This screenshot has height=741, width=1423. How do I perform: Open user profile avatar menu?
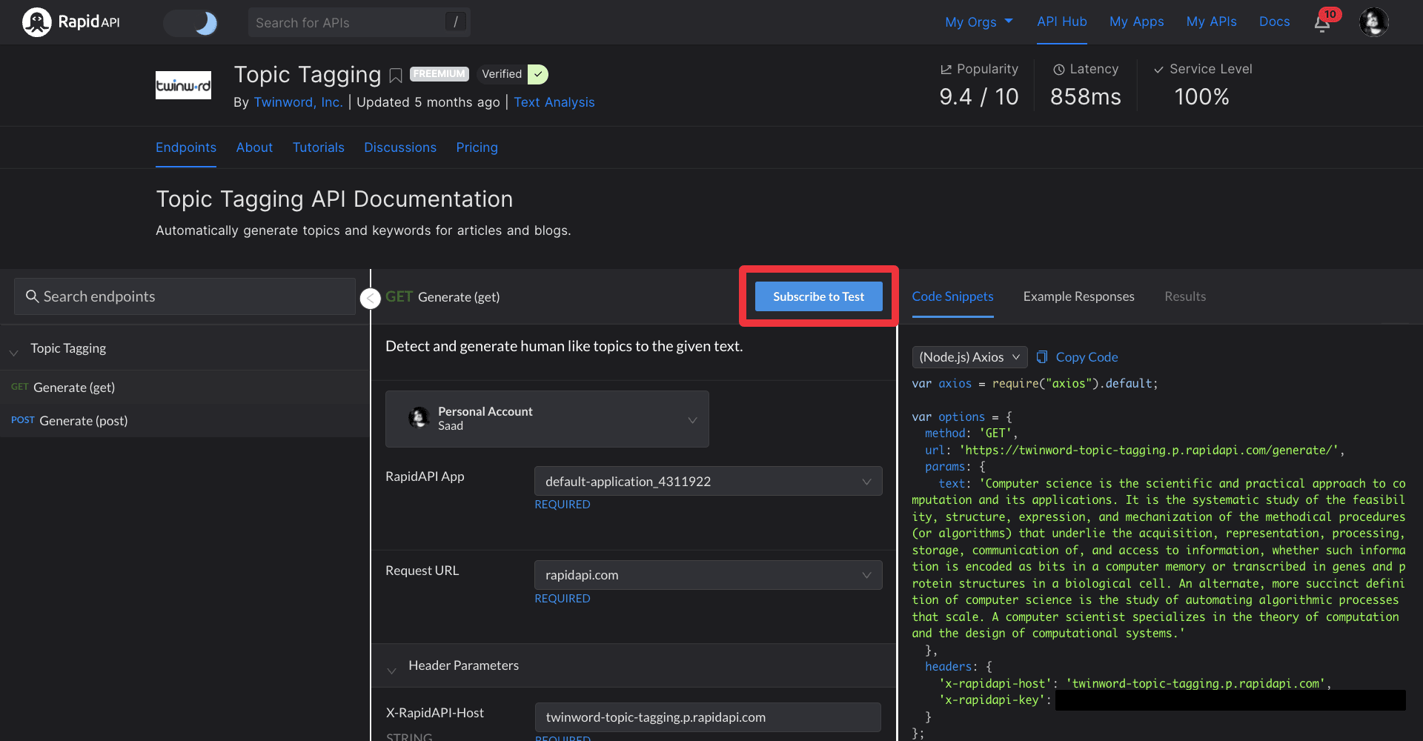1373,22
